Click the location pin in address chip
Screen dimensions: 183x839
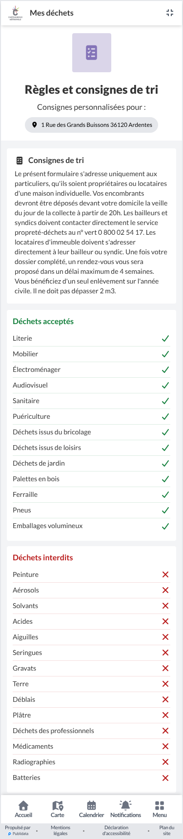click(x=34, y=125)
